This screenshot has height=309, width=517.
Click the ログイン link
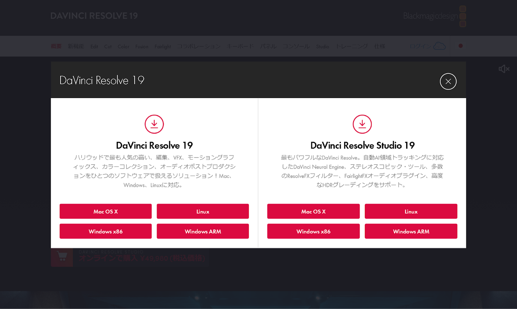[x=420, y=46]
